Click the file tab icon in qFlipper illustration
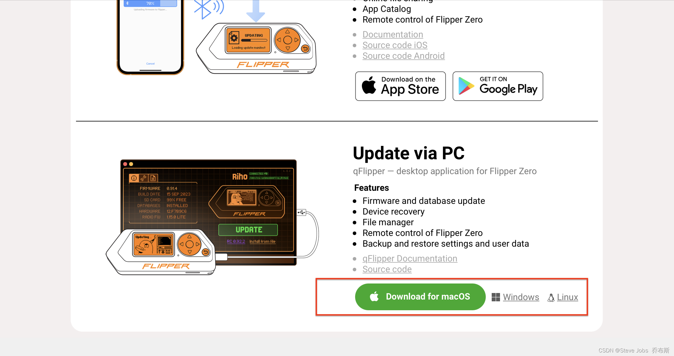Screen dimensions: 674x356 (x=153, y=178)
